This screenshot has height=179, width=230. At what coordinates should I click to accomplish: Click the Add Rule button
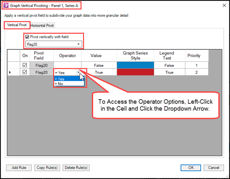[19, 168]
